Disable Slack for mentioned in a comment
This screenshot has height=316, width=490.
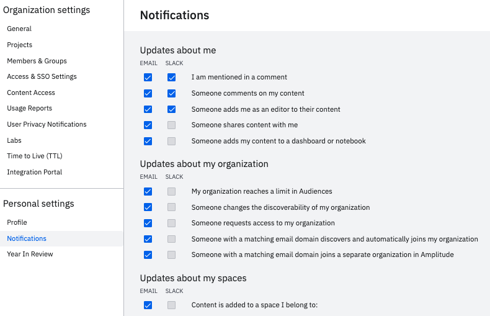click(x=172, y=78)
